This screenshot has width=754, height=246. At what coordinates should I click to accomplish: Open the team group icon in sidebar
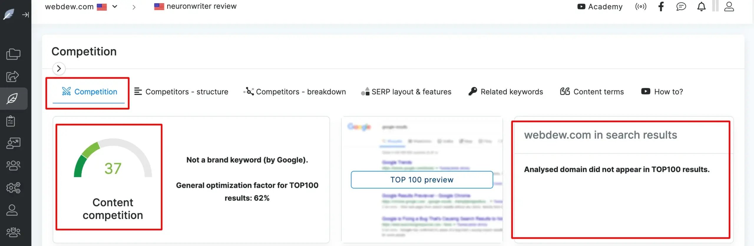click(x=13, y=165)
